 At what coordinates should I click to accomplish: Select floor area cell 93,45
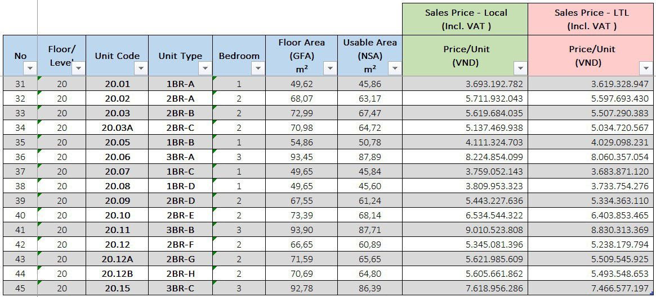coord(302,157)
